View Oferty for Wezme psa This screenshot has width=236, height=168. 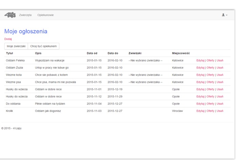(x=210, y=82)
